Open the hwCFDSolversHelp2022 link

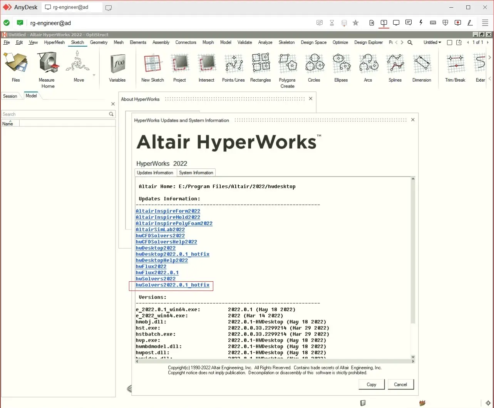[166, 242]
